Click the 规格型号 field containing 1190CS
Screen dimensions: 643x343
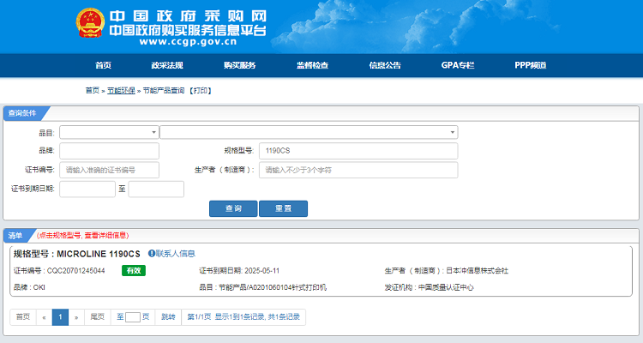click(358, 151)
